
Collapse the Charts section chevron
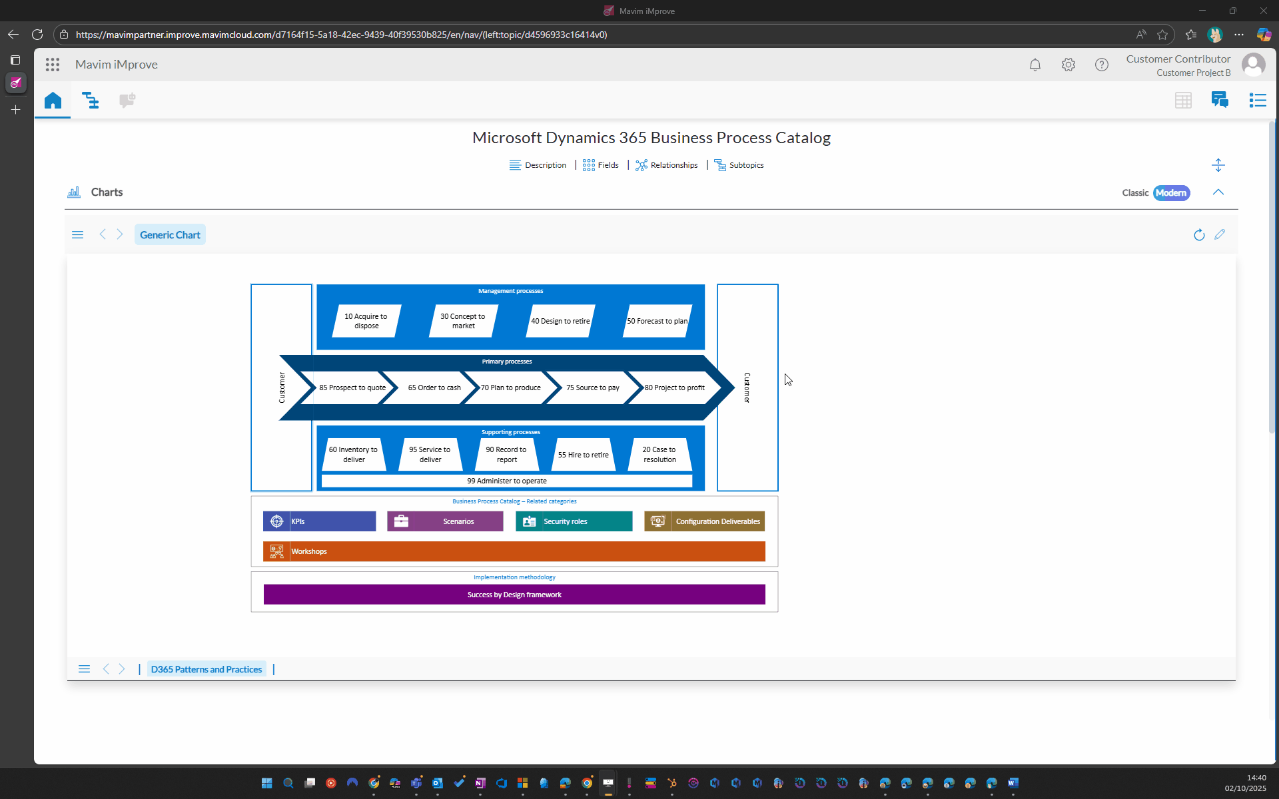pos(1218,192)
